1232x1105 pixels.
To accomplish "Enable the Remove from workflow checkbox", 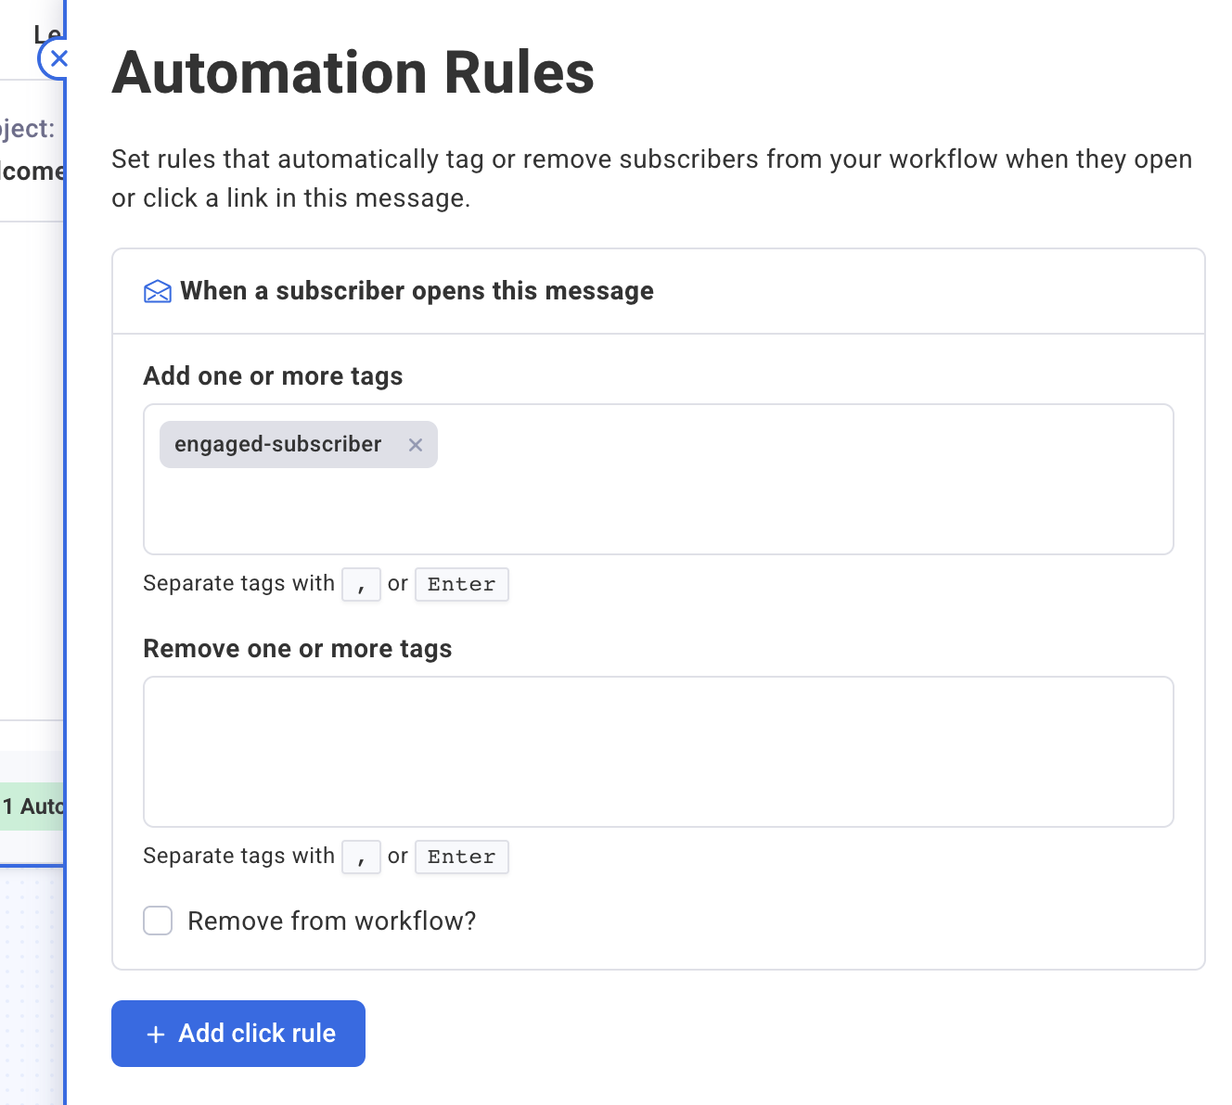I will tap(158, 921).
